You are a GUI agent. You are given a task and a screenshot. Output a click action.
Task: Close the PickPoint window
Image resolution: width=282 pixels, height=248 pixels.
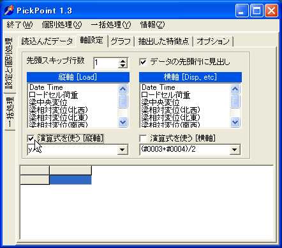pos(271,11)
